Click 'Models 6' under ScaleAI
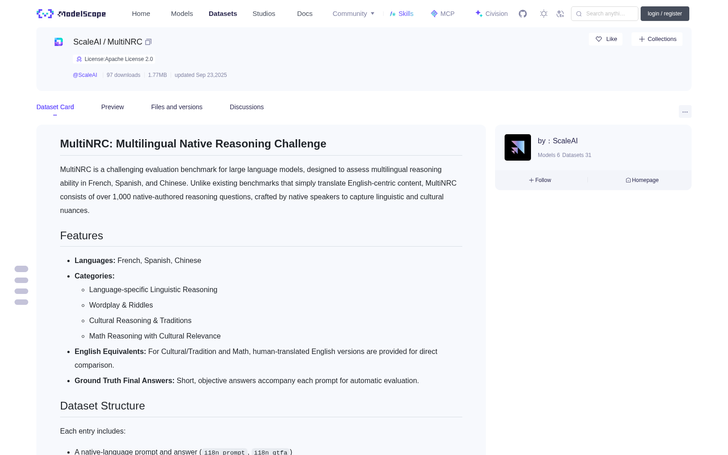728x455 pixels. (x=549, y=155)
